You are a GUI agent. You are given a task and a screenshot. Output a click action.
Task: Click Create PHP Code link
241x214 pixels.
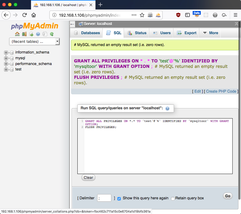pos(221,91)
